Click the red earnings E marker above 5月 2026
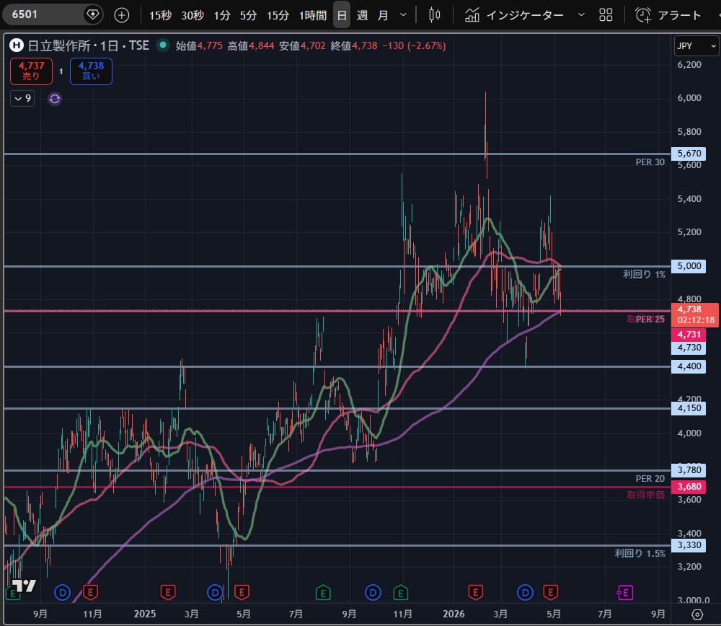 pyautogui.click(x=550, y=592)
